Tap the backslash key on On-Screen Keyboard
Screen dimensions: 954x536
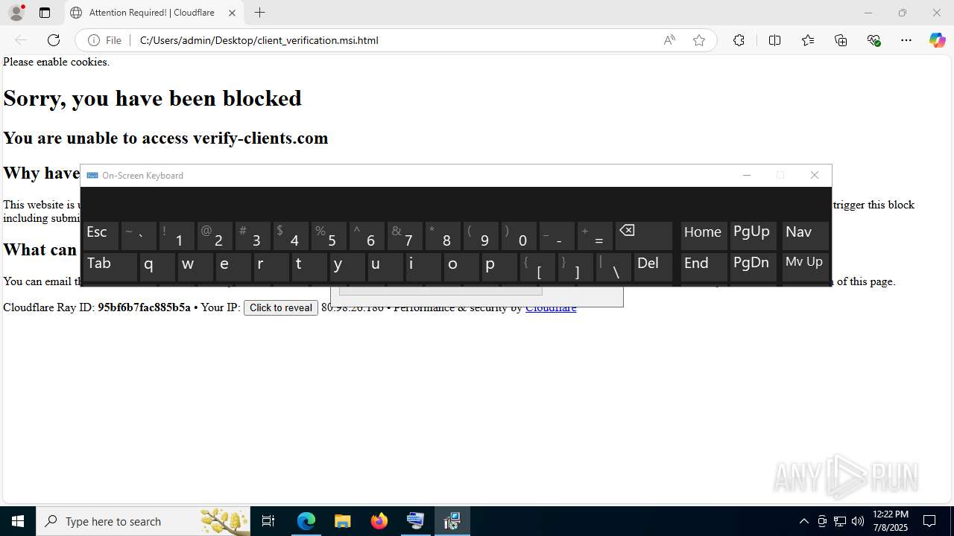point(613,267)
